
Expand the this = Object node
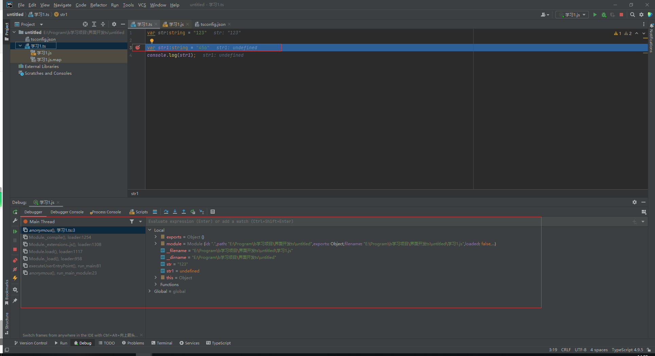(156, 278)
